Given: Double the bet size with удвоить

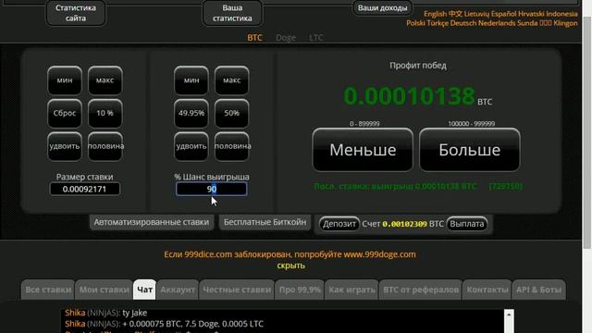Looking at the screenshot, I should 65,146.
